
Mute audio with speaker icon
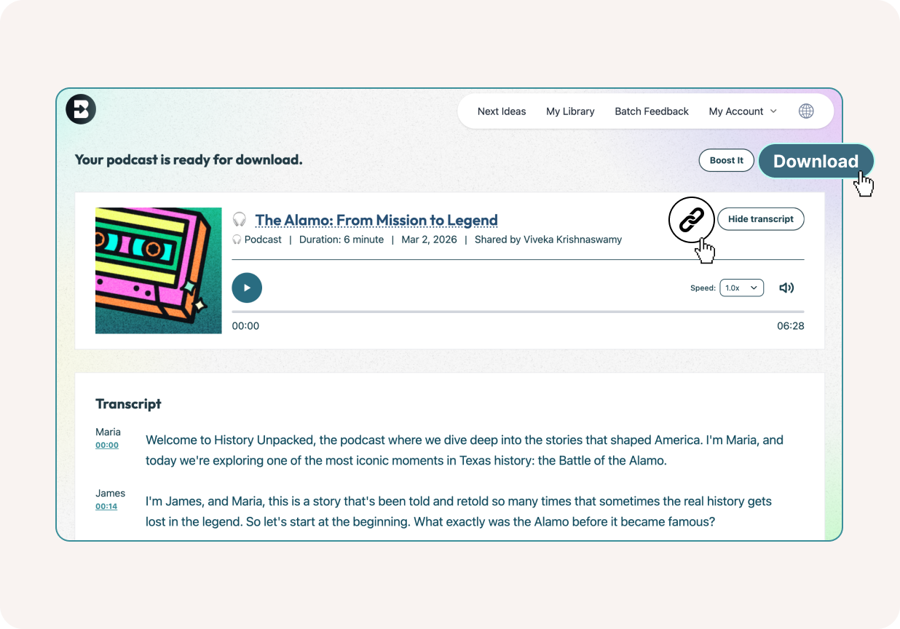coord(786,288)
